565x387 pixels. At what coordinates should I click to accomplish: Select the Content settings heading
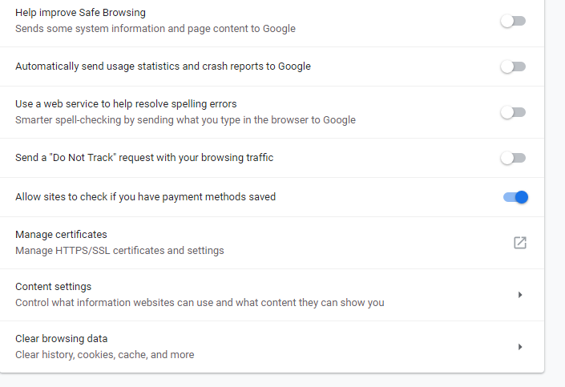(x=54, y=287)
